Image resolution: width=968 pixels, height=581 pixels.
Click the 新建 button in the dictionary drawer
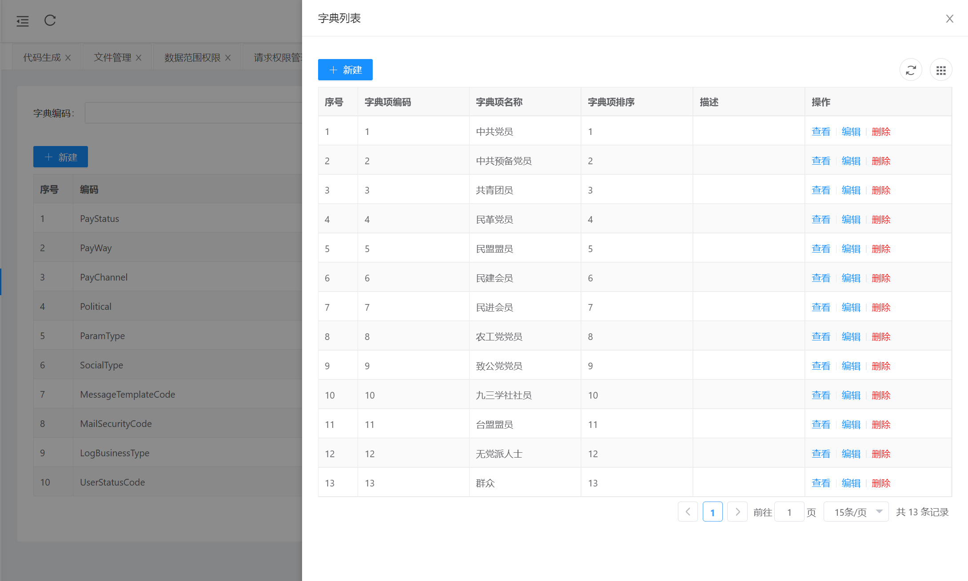[x=345, y=70]
